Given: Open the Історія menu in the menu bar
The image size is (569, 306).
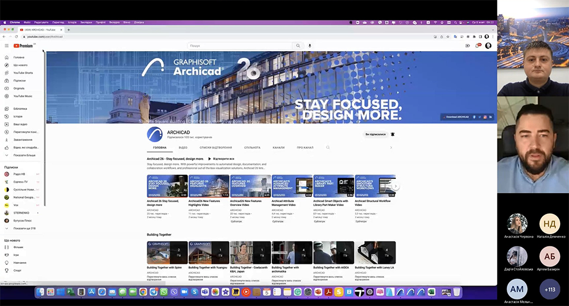Looking at the screenshot, I should 72,22.
